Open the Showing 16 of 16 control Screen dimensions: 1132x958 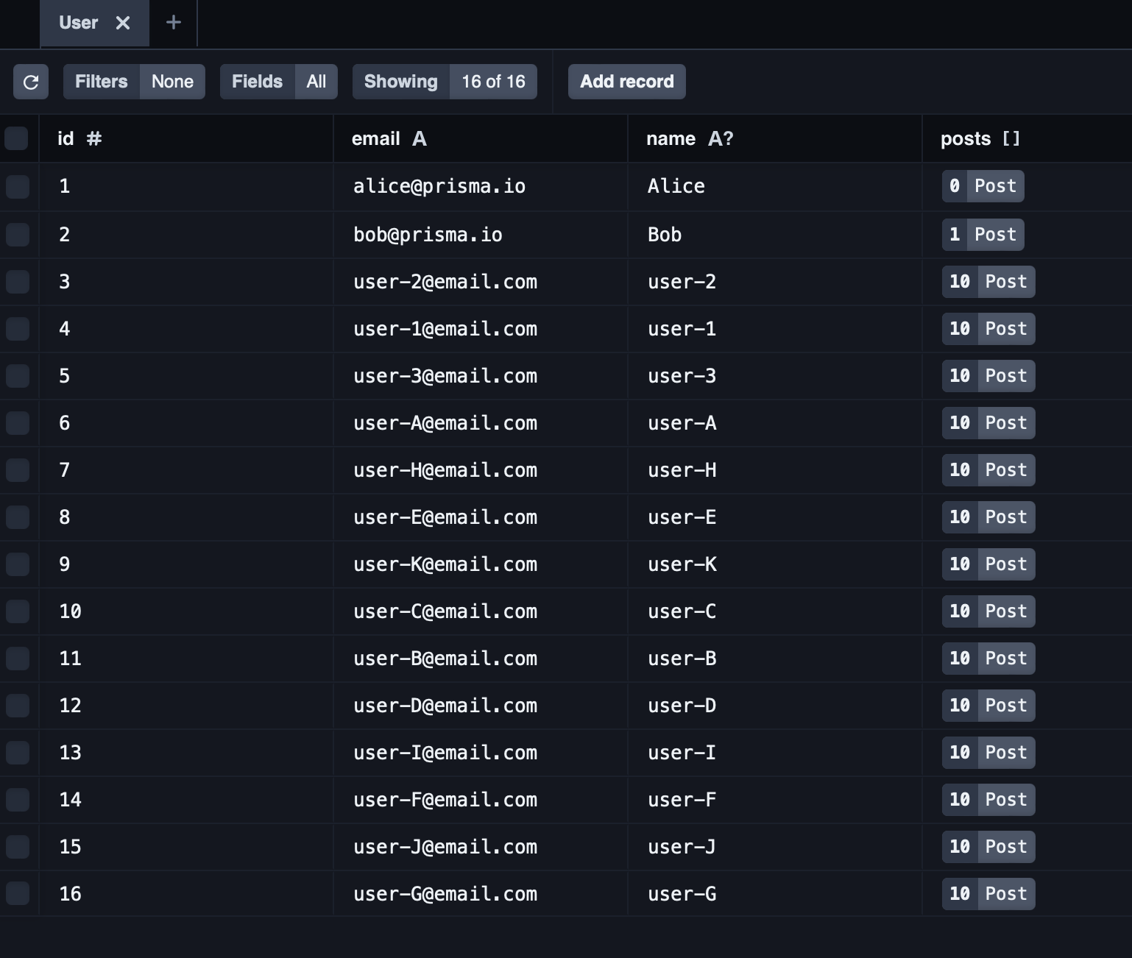pos(445,82)
